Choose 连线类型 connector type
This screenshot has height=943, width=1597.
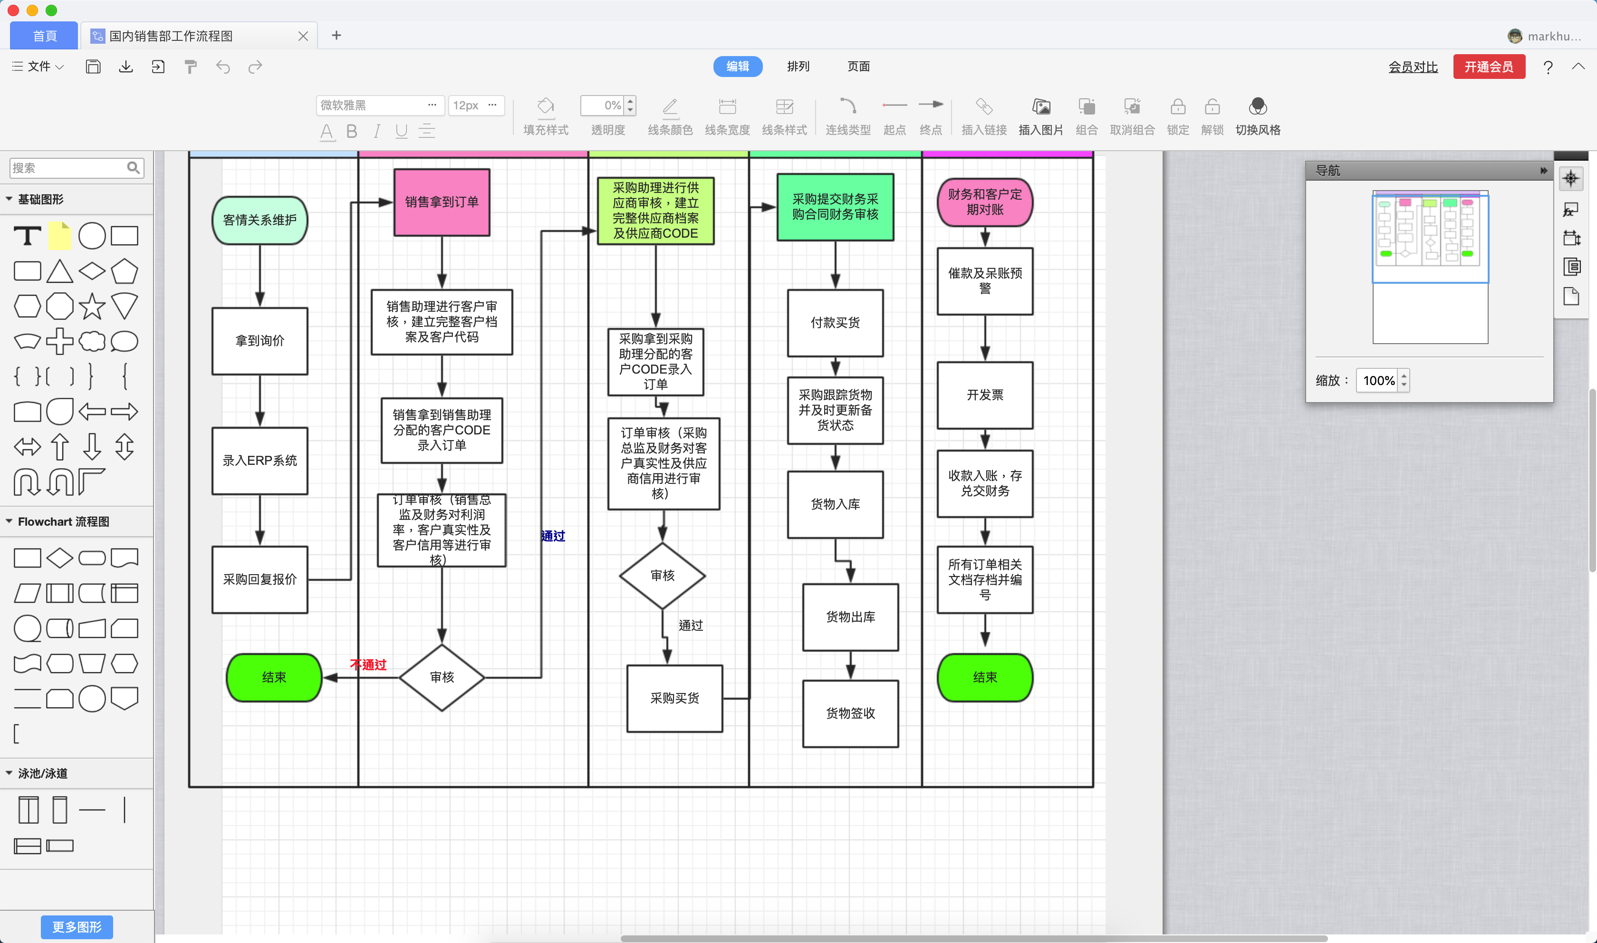tap(848, 116)
